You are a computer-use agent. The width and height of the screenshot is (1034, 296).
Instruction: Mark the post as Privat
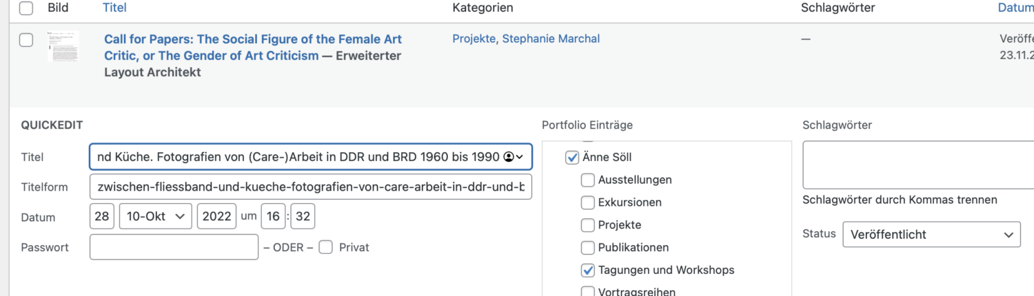326,247
